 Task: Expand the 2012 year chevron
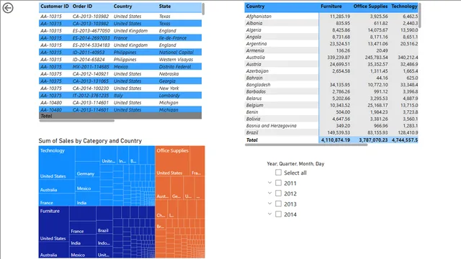[x=269, y=193]
